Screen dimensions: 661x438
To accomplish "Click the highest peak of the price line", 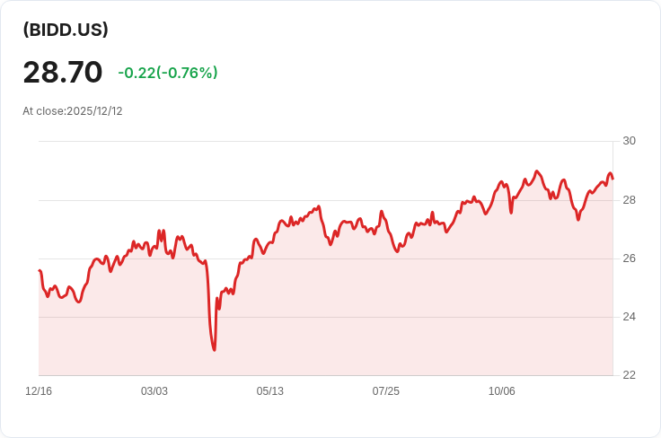I will 537,171.
